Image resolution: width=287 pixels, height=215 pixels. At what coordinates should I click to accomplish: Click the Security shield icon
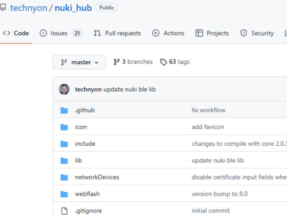[244, 33]
